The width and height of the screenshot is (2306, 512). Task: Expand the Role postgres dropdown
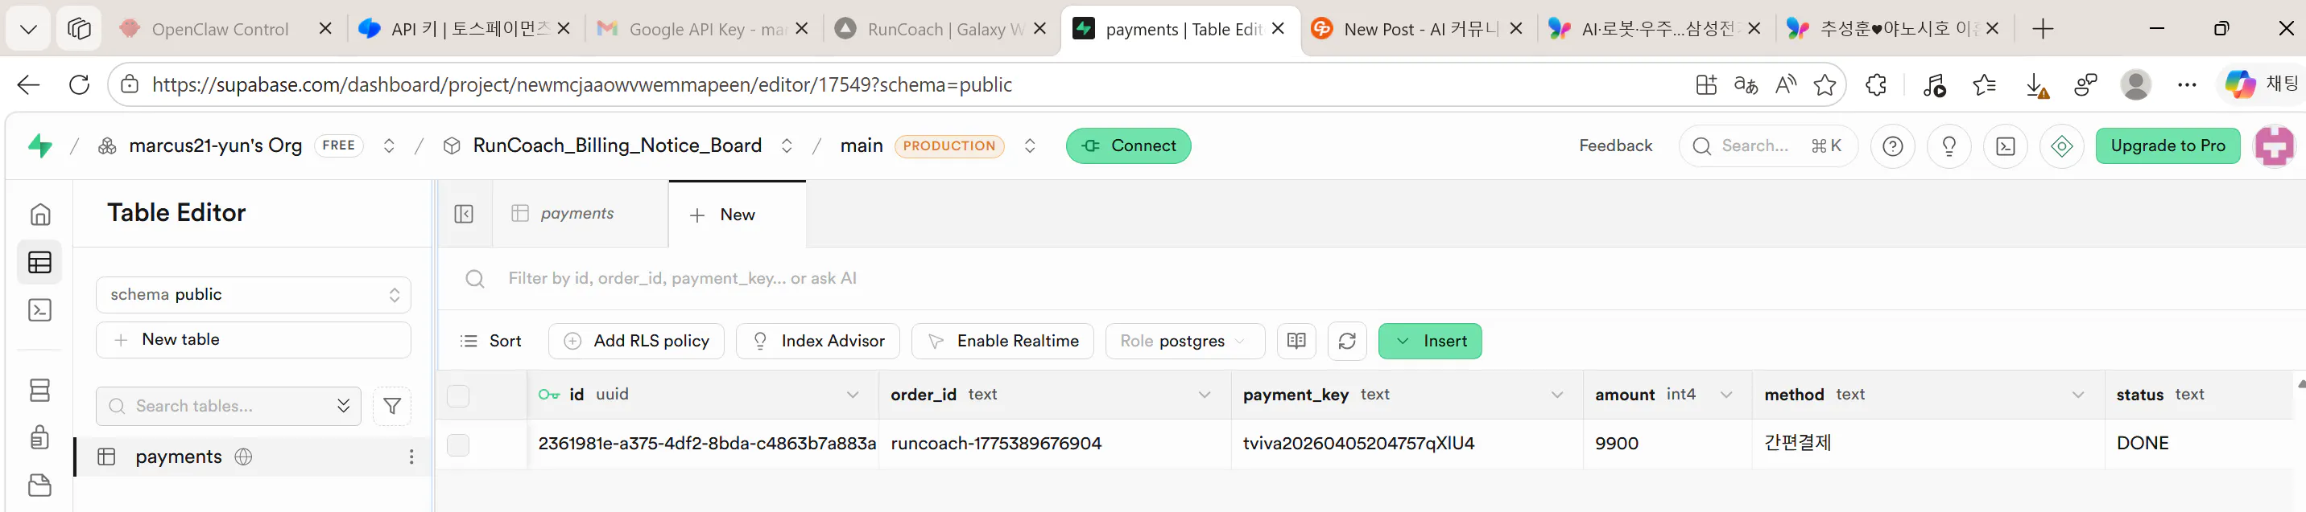tap(1184, 342)
